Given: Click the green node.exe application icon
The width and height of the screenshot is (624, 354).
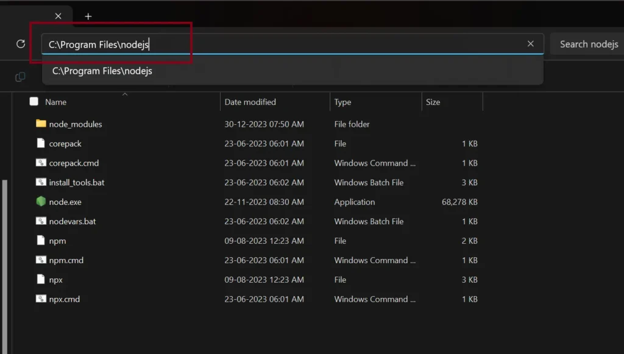Looking at the screenshot, I should point(41,201).
